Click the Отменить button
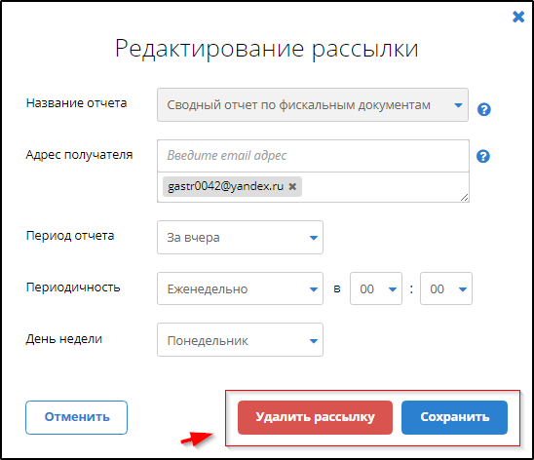This screenshot has height=460, width=534. (x=77, y=417)
